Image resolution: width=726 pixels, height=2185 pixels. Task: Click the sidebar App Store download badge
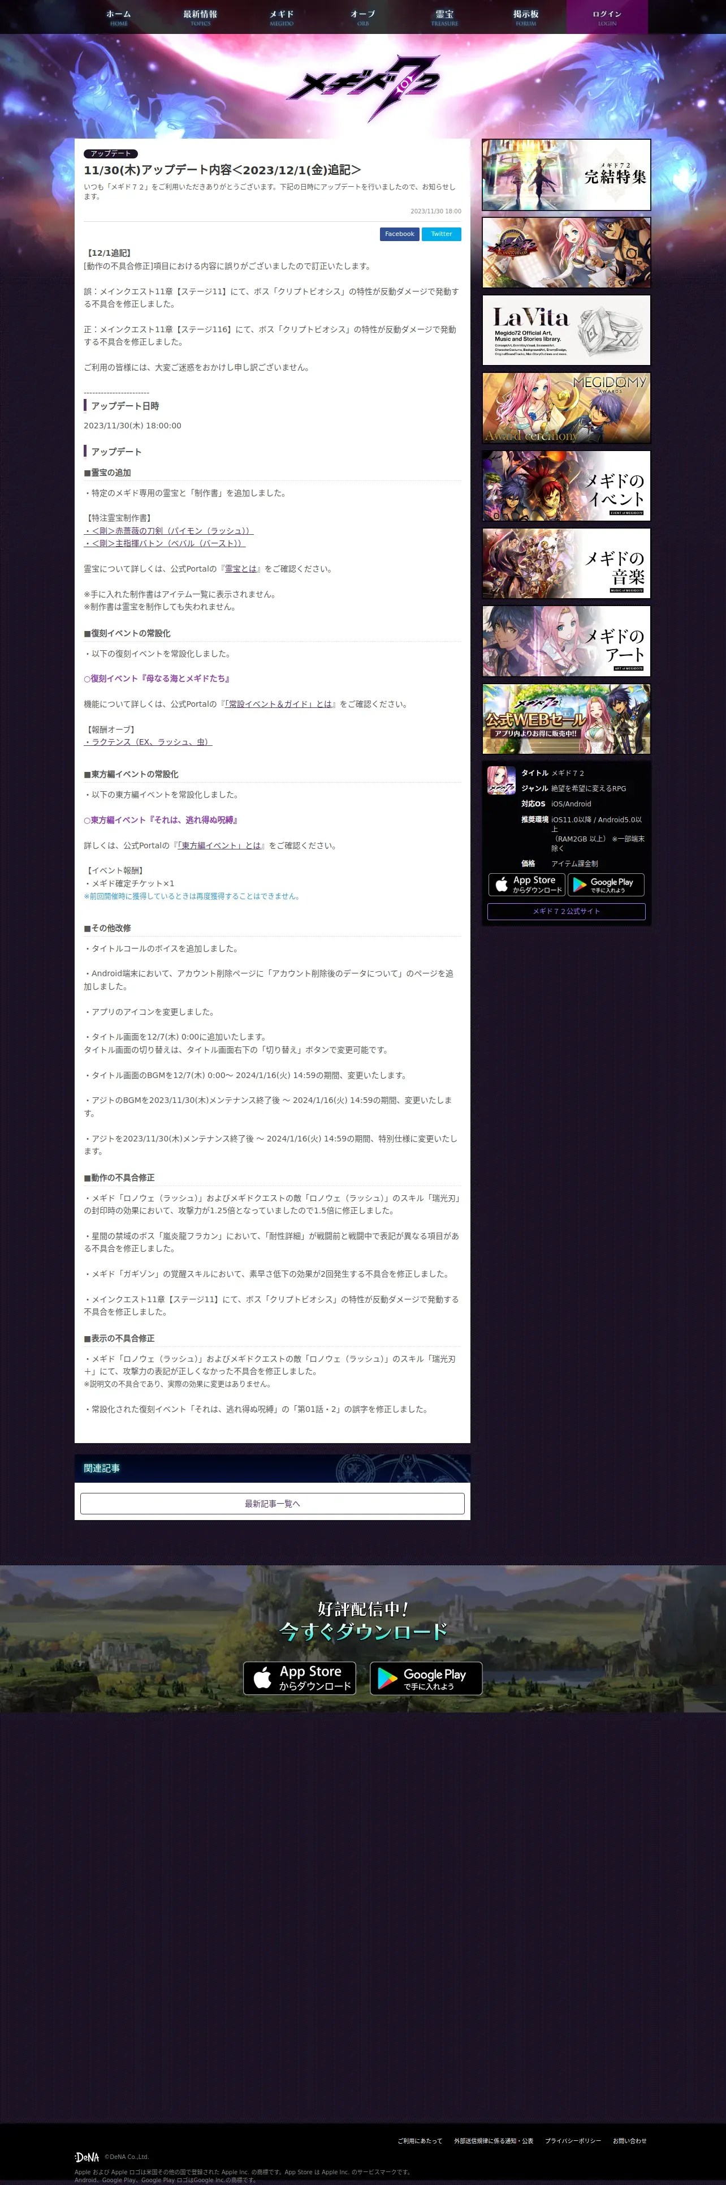(x=527, y=885)
